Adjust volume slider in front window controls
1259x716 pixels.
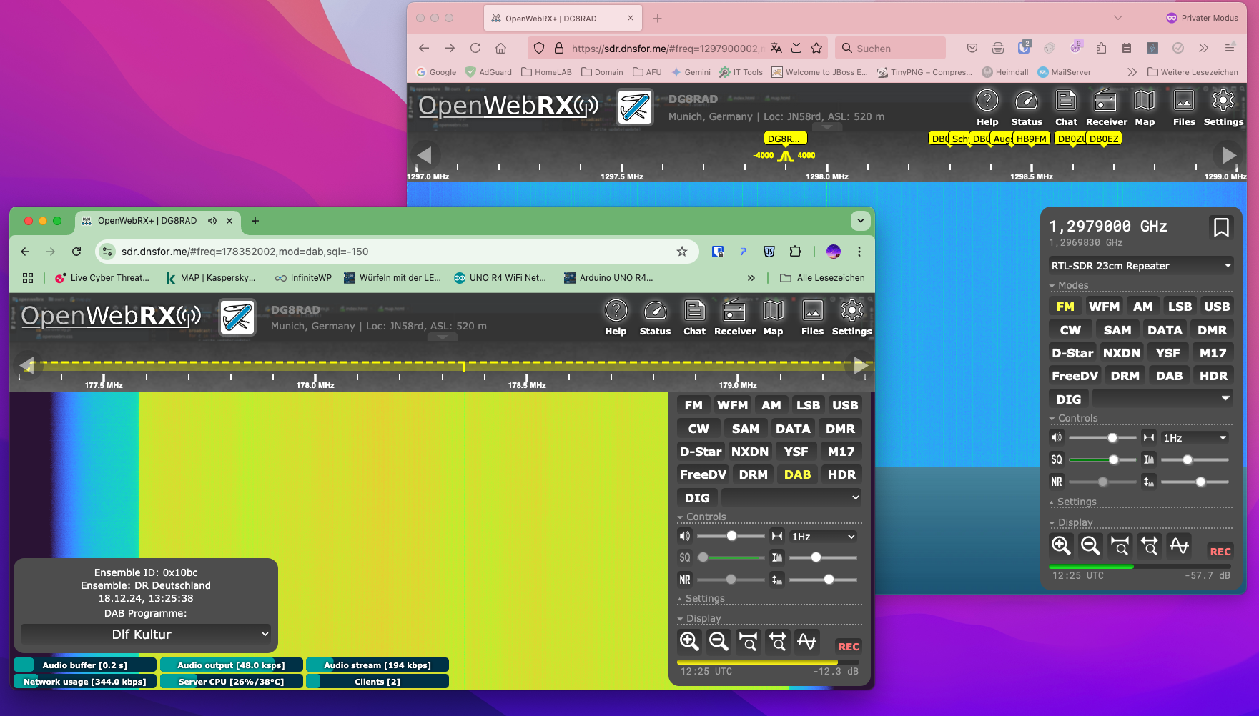[731, 536]
